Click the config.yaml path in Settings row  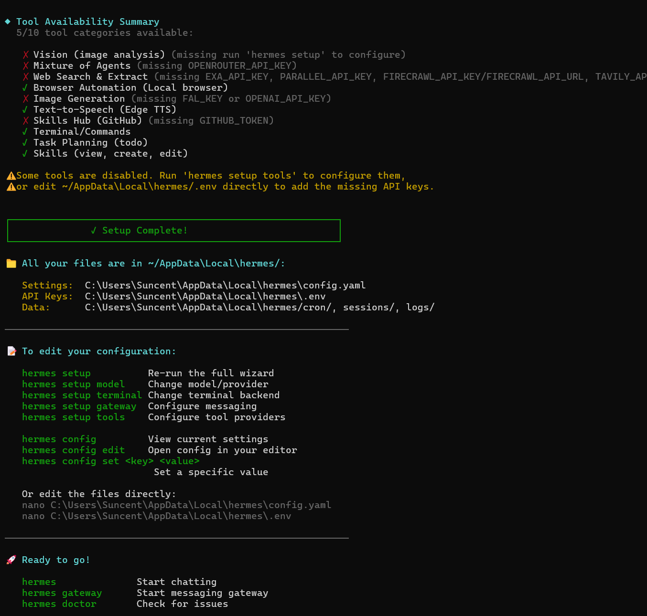(x=225, y=286)
